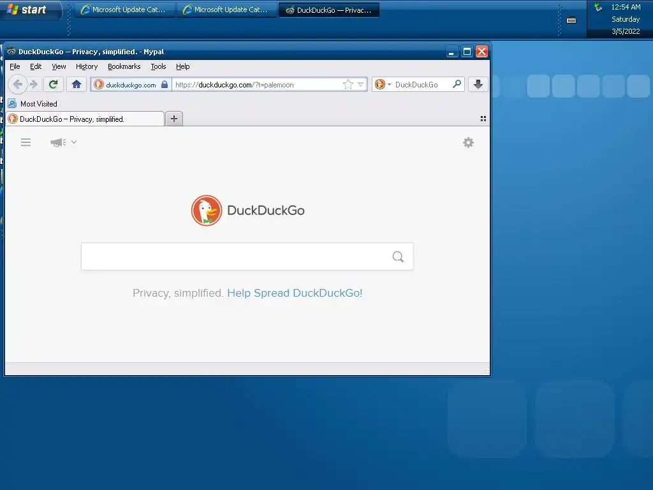Switch to second Microsoft Update Catalog taskbar item
Screen dimensions: 653x490
click(x=228, y=10)
